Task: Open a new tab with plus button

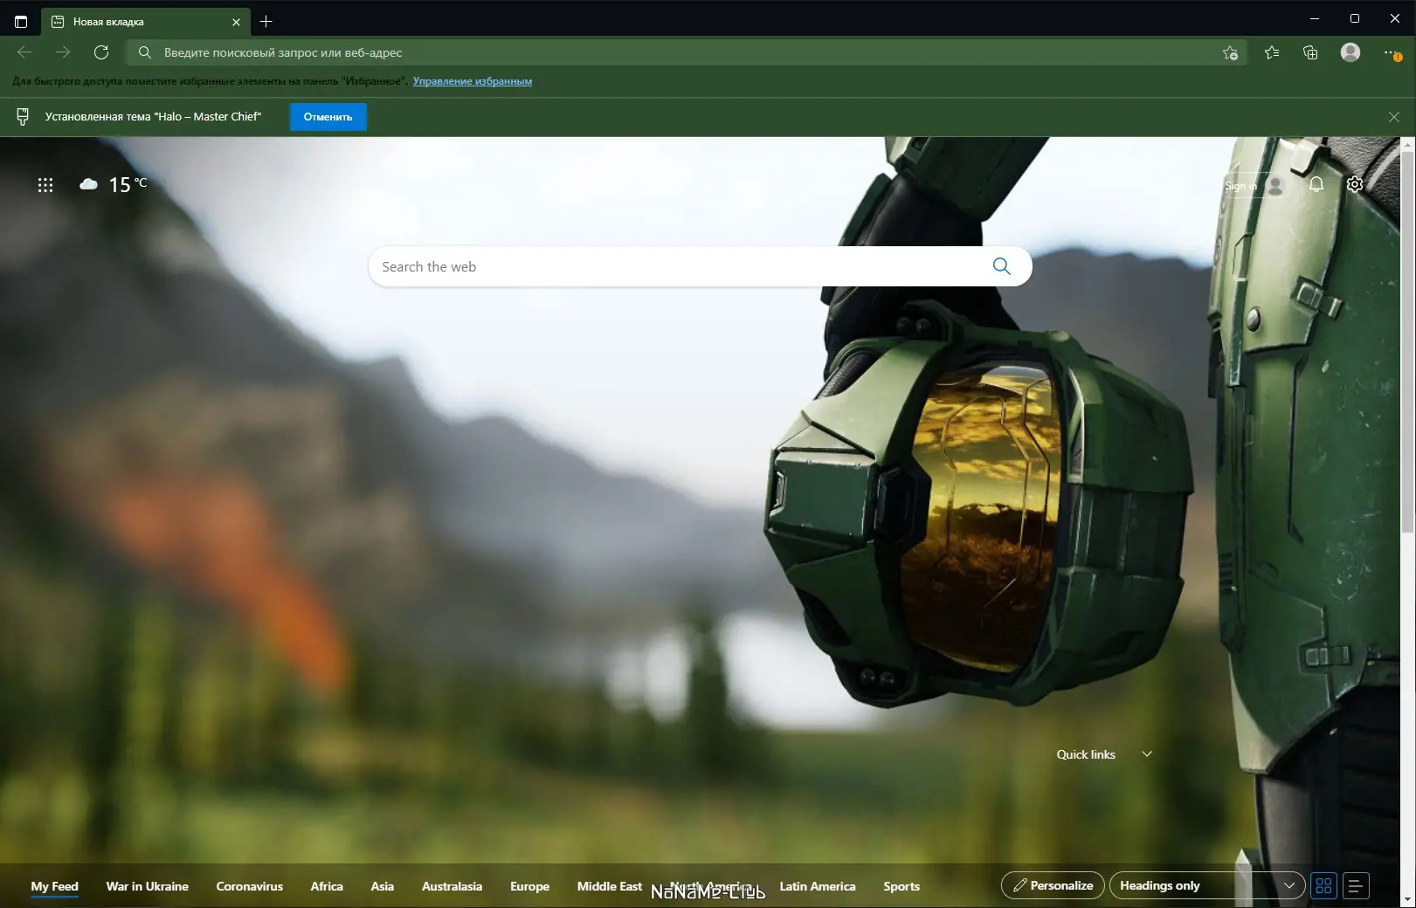Action: click(266, 22)
